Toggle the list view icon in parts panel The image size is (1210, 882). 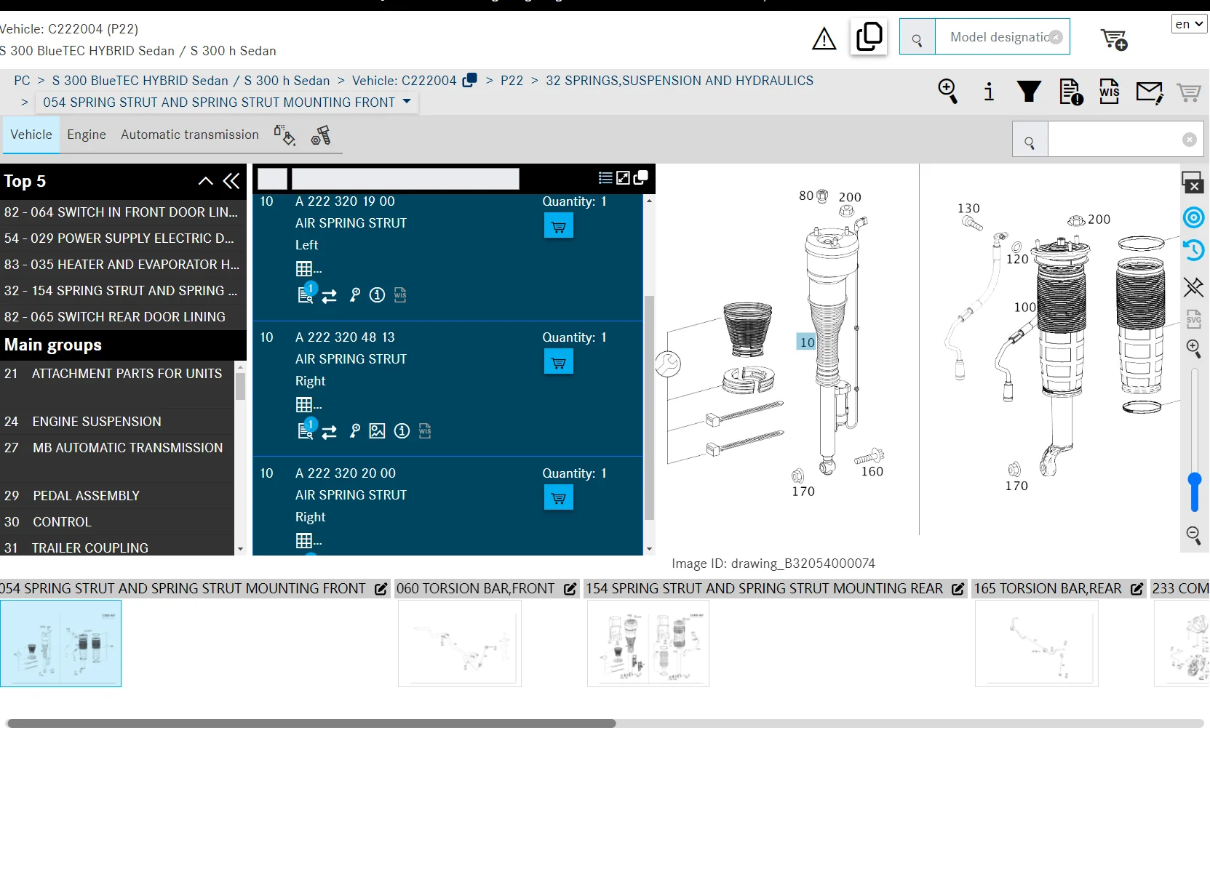tap(605, 178)
